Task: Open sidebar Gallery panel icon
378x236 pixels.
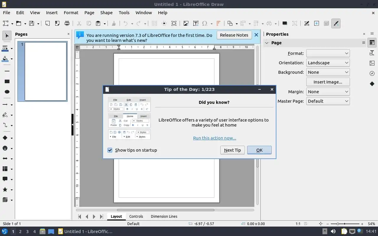Action: [372, 63]
